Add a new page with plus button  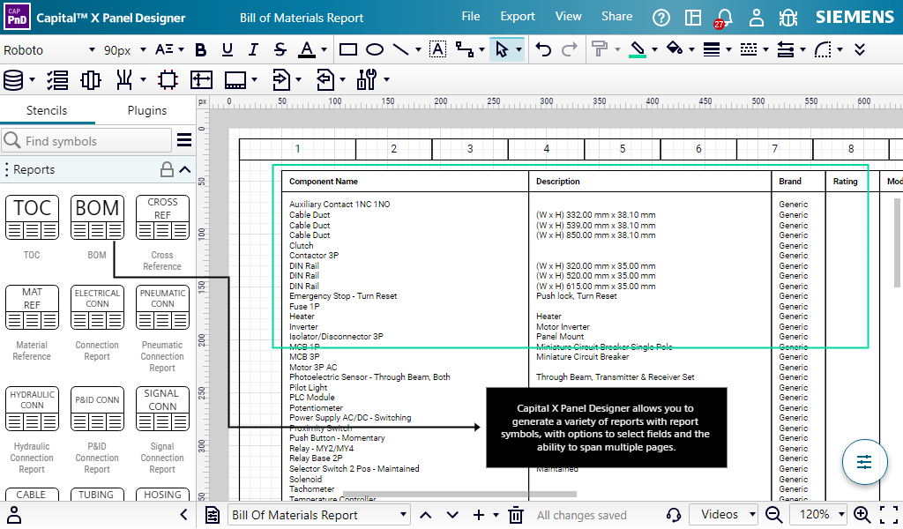click(479, 515)
